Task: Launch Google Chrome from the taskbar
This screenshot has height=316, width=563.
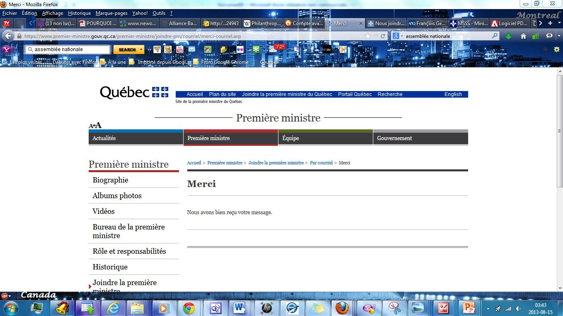Action: click(x=189, y=308)
